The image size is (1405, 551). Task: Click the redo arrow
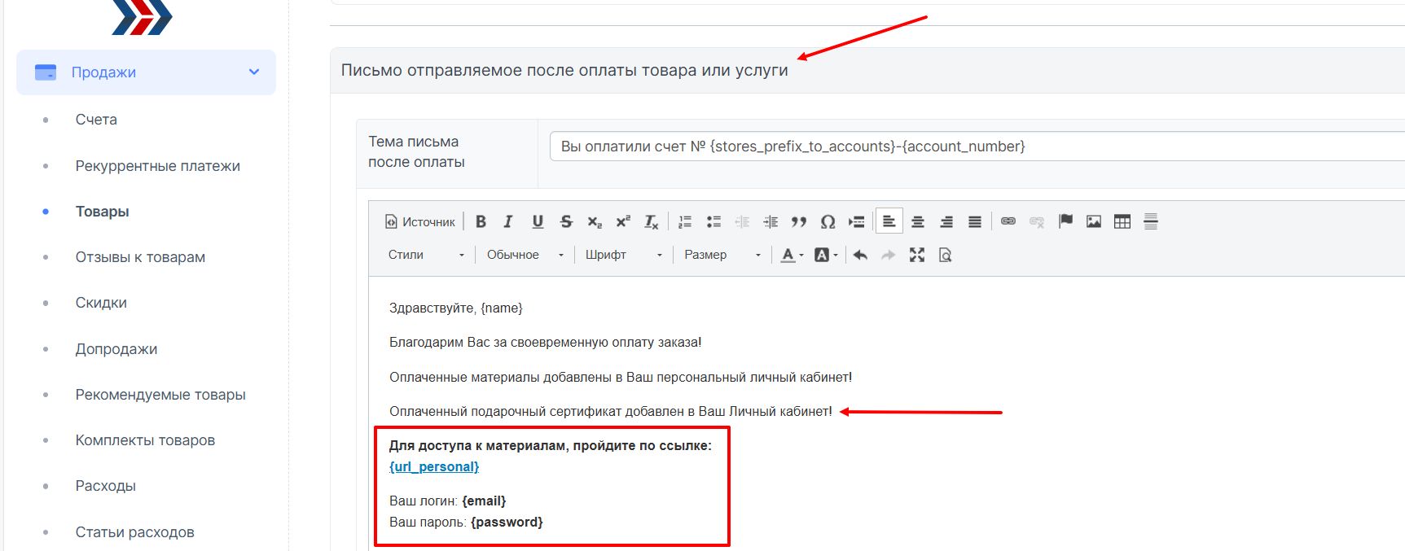(x=889, y=255)
